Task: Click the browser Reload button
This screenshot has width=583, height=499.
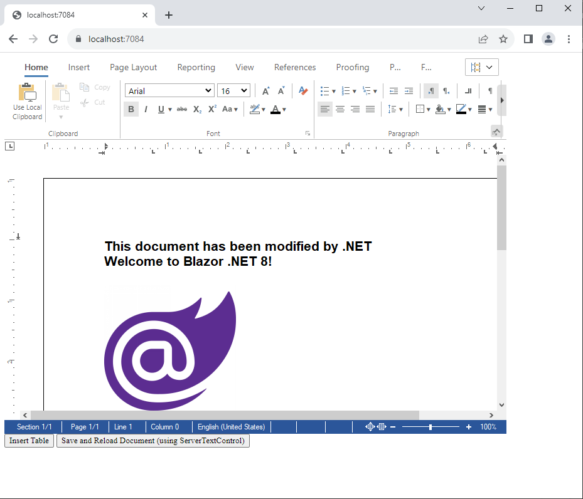Action: tap(53, 39)
